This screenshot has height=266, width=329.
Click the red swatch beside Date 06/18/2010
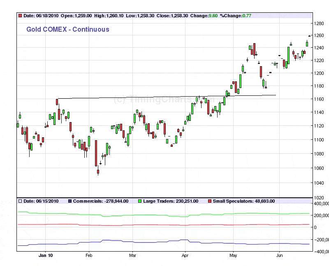[20, 16]
